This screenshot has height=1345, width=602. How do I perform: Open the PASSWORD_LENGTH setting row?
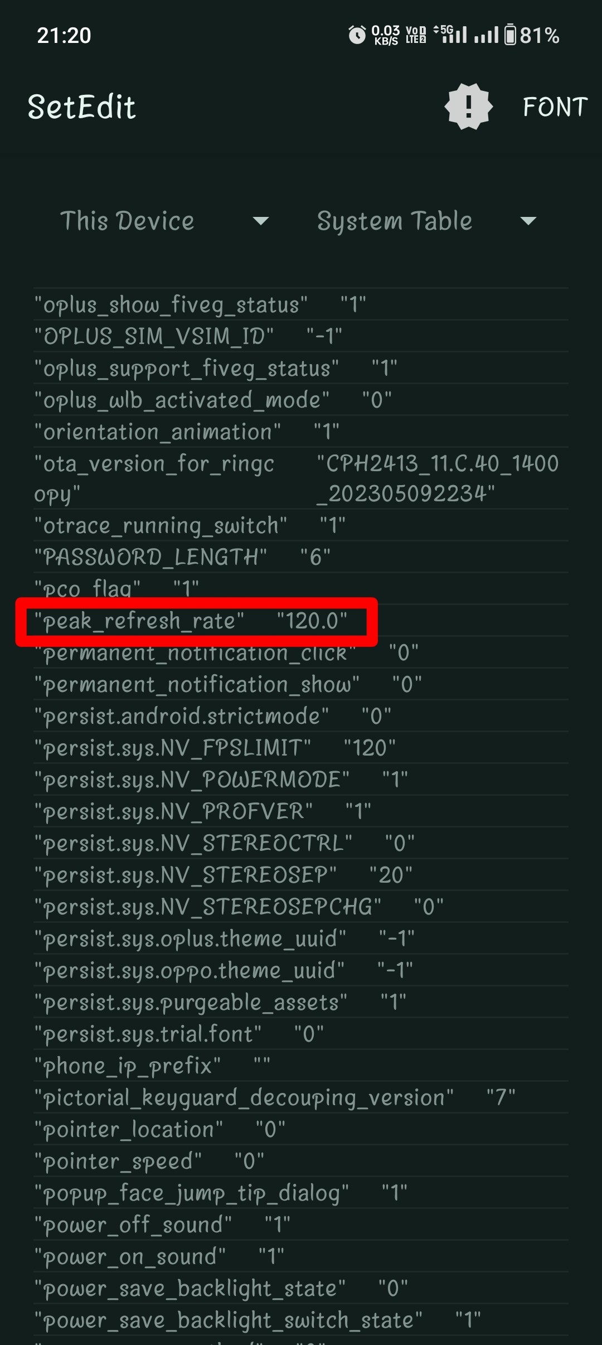pos(151,557)
